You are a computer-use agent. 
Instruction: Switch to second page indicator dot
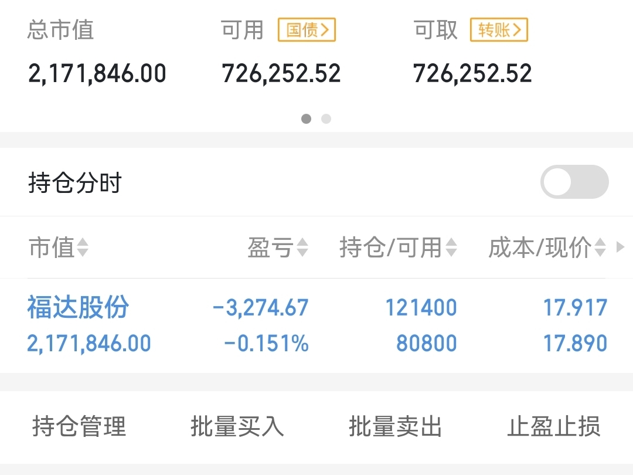click(x=326, y=118)
